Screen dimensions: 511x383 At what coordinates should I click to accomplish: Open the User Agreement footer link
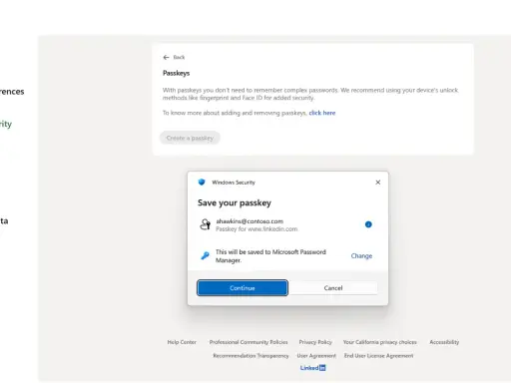(316, 356)
